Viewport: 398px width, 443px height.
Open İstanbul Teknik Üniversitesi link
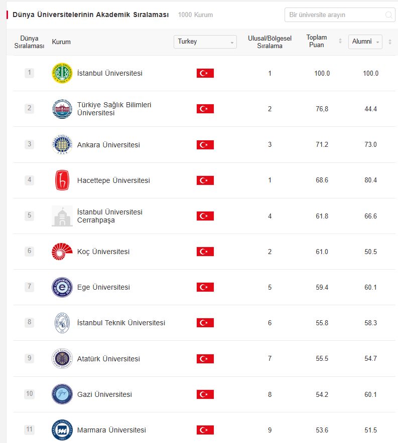(121, 323)
